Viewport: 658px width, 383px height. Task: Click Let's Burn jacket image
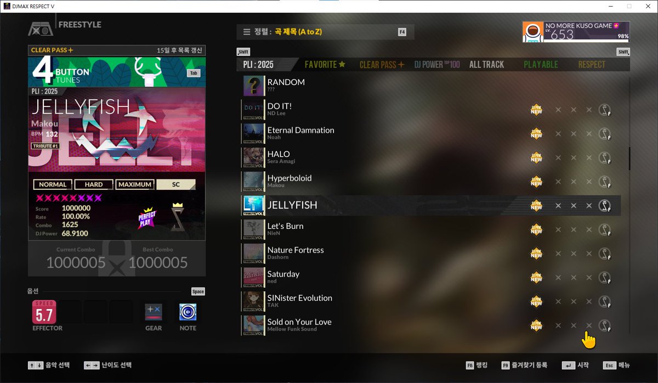[253, 229]
